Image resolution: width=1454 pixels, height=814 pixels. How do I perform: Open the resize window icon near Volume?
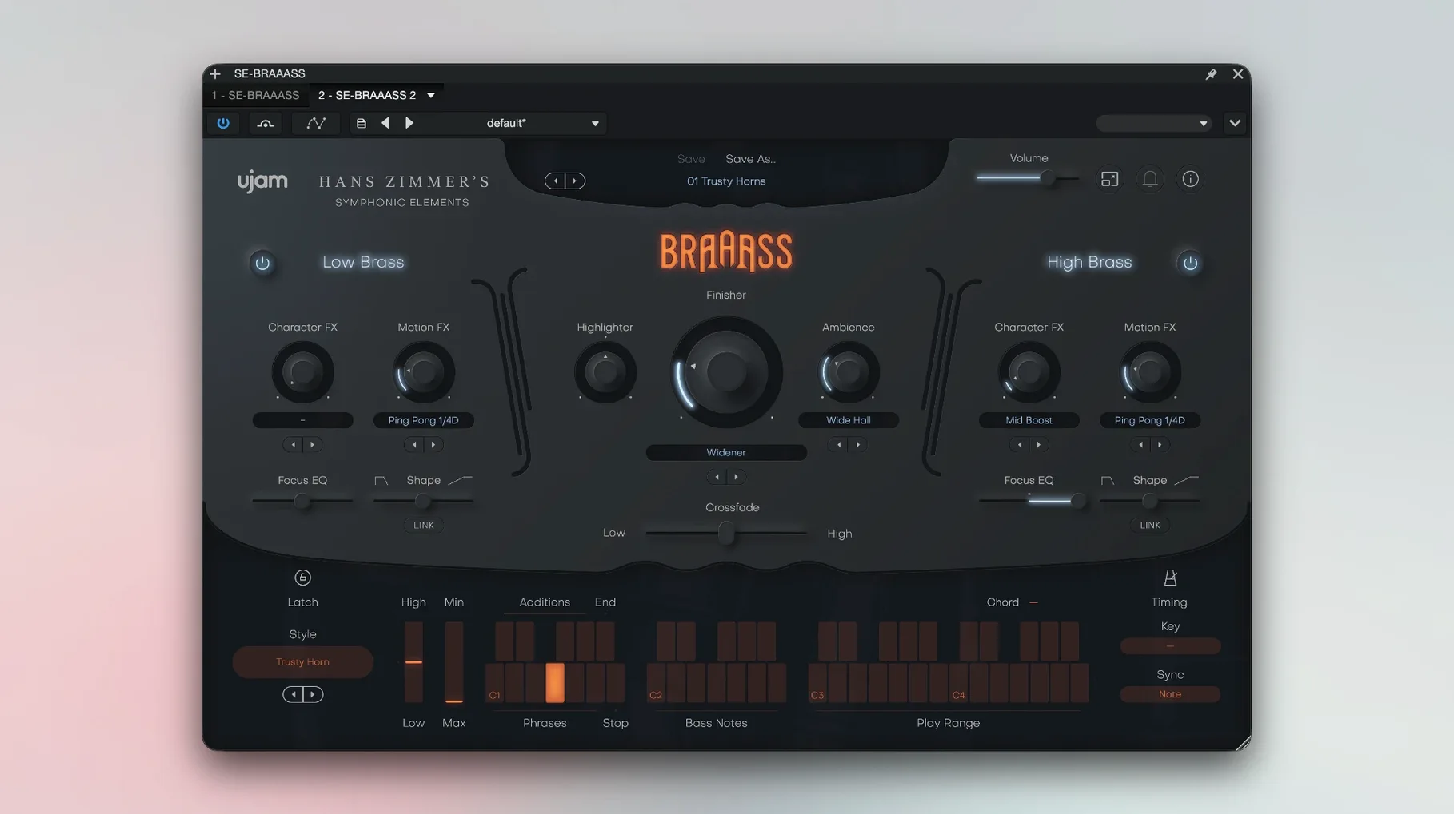click(1109, 179)
